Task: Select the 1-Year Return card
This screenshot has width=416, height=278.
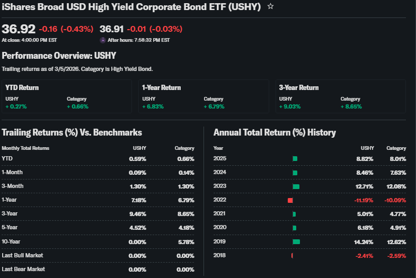Action: 203,96
